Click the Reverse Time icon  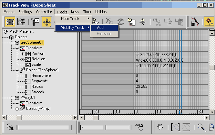click(121, 21)
